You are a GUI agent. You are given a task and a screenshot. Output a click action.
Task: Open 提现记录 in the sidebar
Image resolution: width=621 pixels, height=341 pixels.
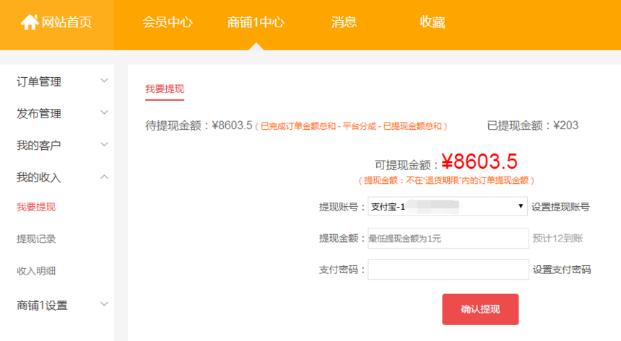click(36, 239)
